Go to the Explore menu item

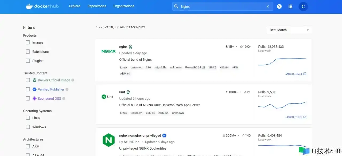(x=75, y=6)
